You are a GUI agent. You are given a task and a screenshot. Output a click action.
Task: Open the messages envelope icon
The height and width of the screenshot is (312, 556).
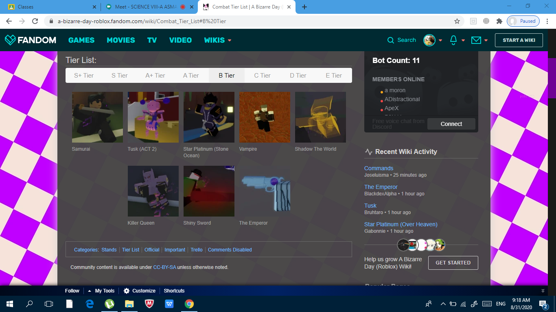click(x=476, y=40)
